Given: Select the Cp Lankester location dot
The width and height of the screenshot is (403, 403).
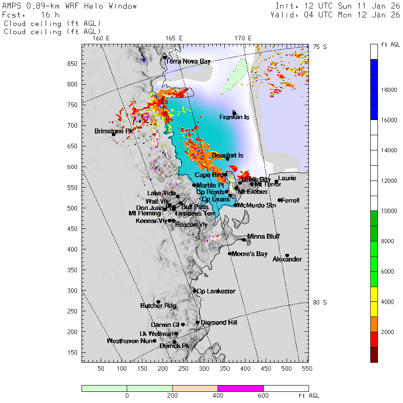Looking at the screenshot, I should click(194, 291).
